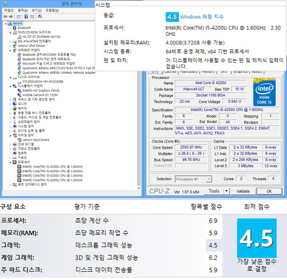The image size is (287, 279).
Task: Select Intel(R) HD Graphics Family device
Action: [41, 90]
